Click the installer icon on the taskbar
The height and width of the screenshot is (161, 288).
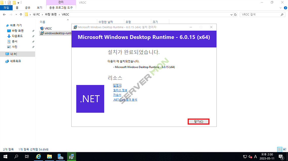coord(71,156)
